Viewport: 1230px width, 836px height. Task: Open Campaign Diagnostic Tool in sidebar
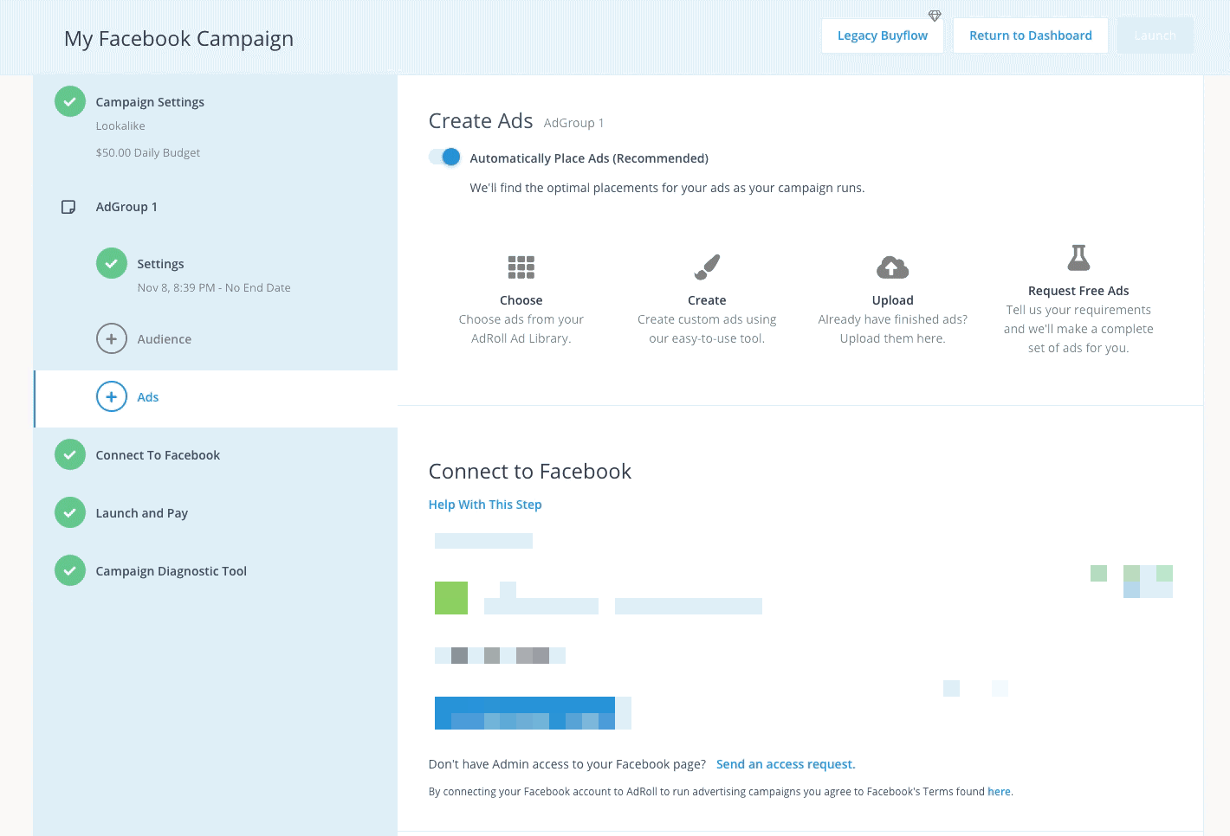171,571
